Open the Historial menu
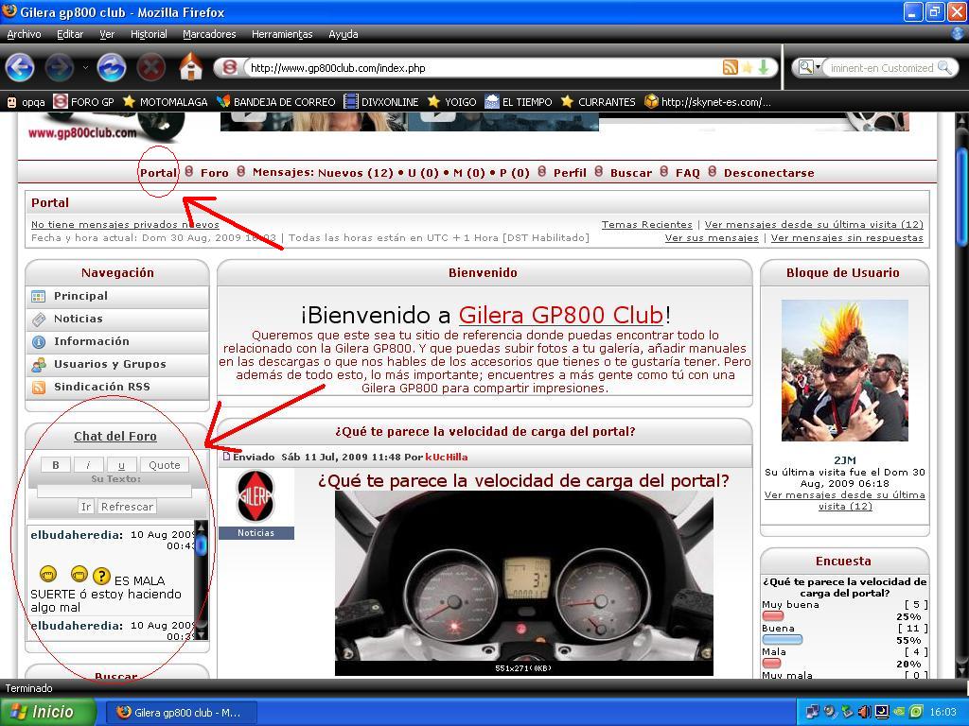The image size is (969, 726). coord(149,35)
